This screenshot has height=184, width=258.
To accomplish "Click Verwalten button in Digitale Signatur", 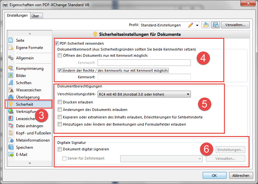I will click(225, 159).
